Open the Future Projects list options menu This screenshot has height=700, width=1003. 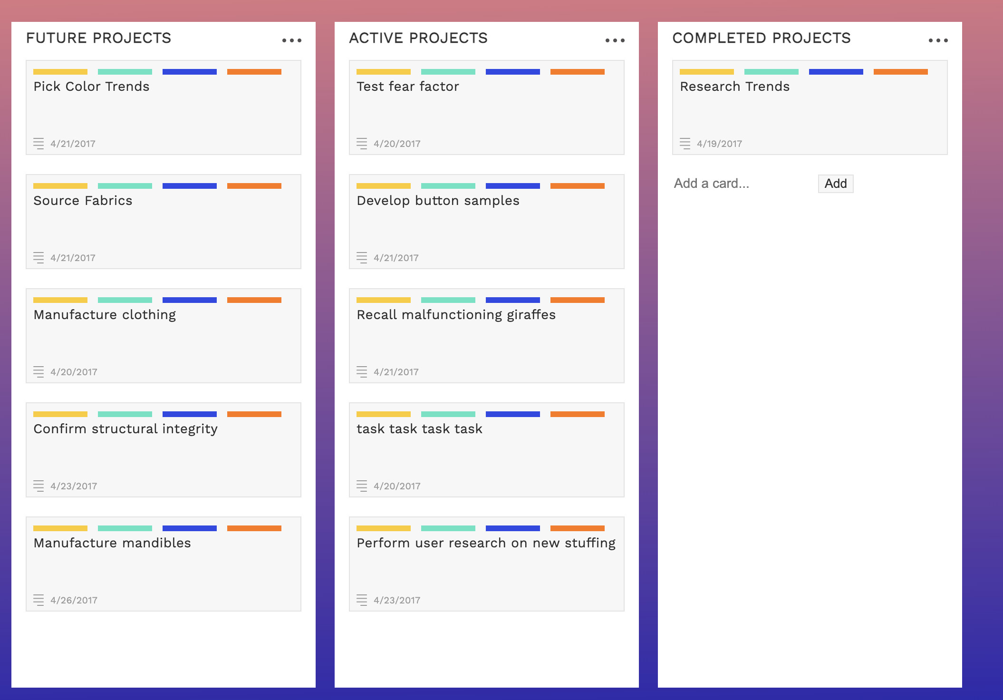291,40
